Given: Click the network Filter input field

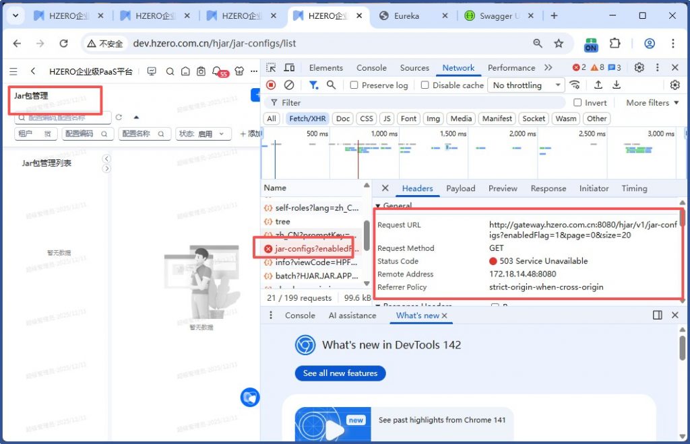Looking at the screenshot, I should (418, 103).
